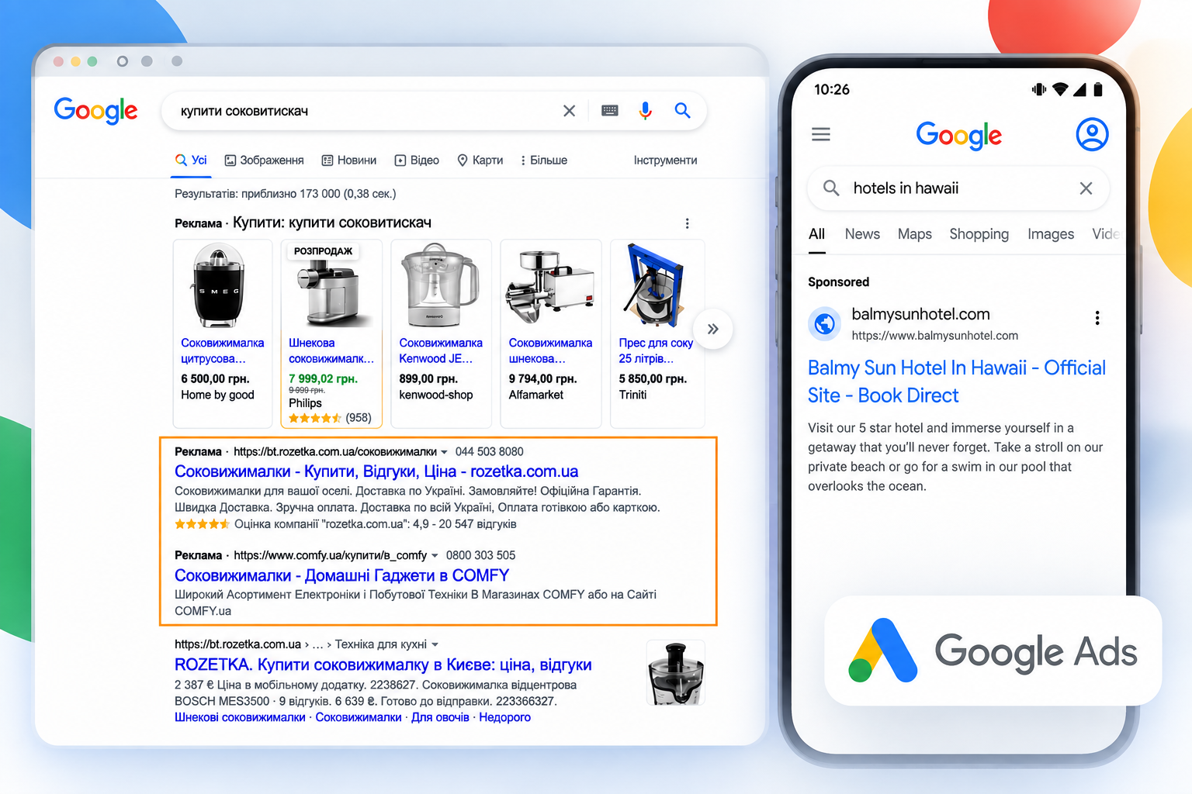Open 'Шнекова соковижималк...' product title
Screen dimensions: 1192x794
point(331,350)
